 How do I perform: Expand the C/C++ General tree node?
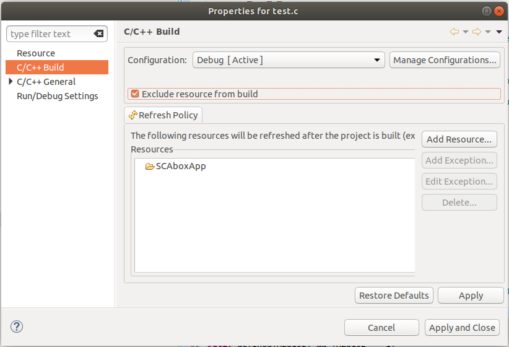coord(11,81)
